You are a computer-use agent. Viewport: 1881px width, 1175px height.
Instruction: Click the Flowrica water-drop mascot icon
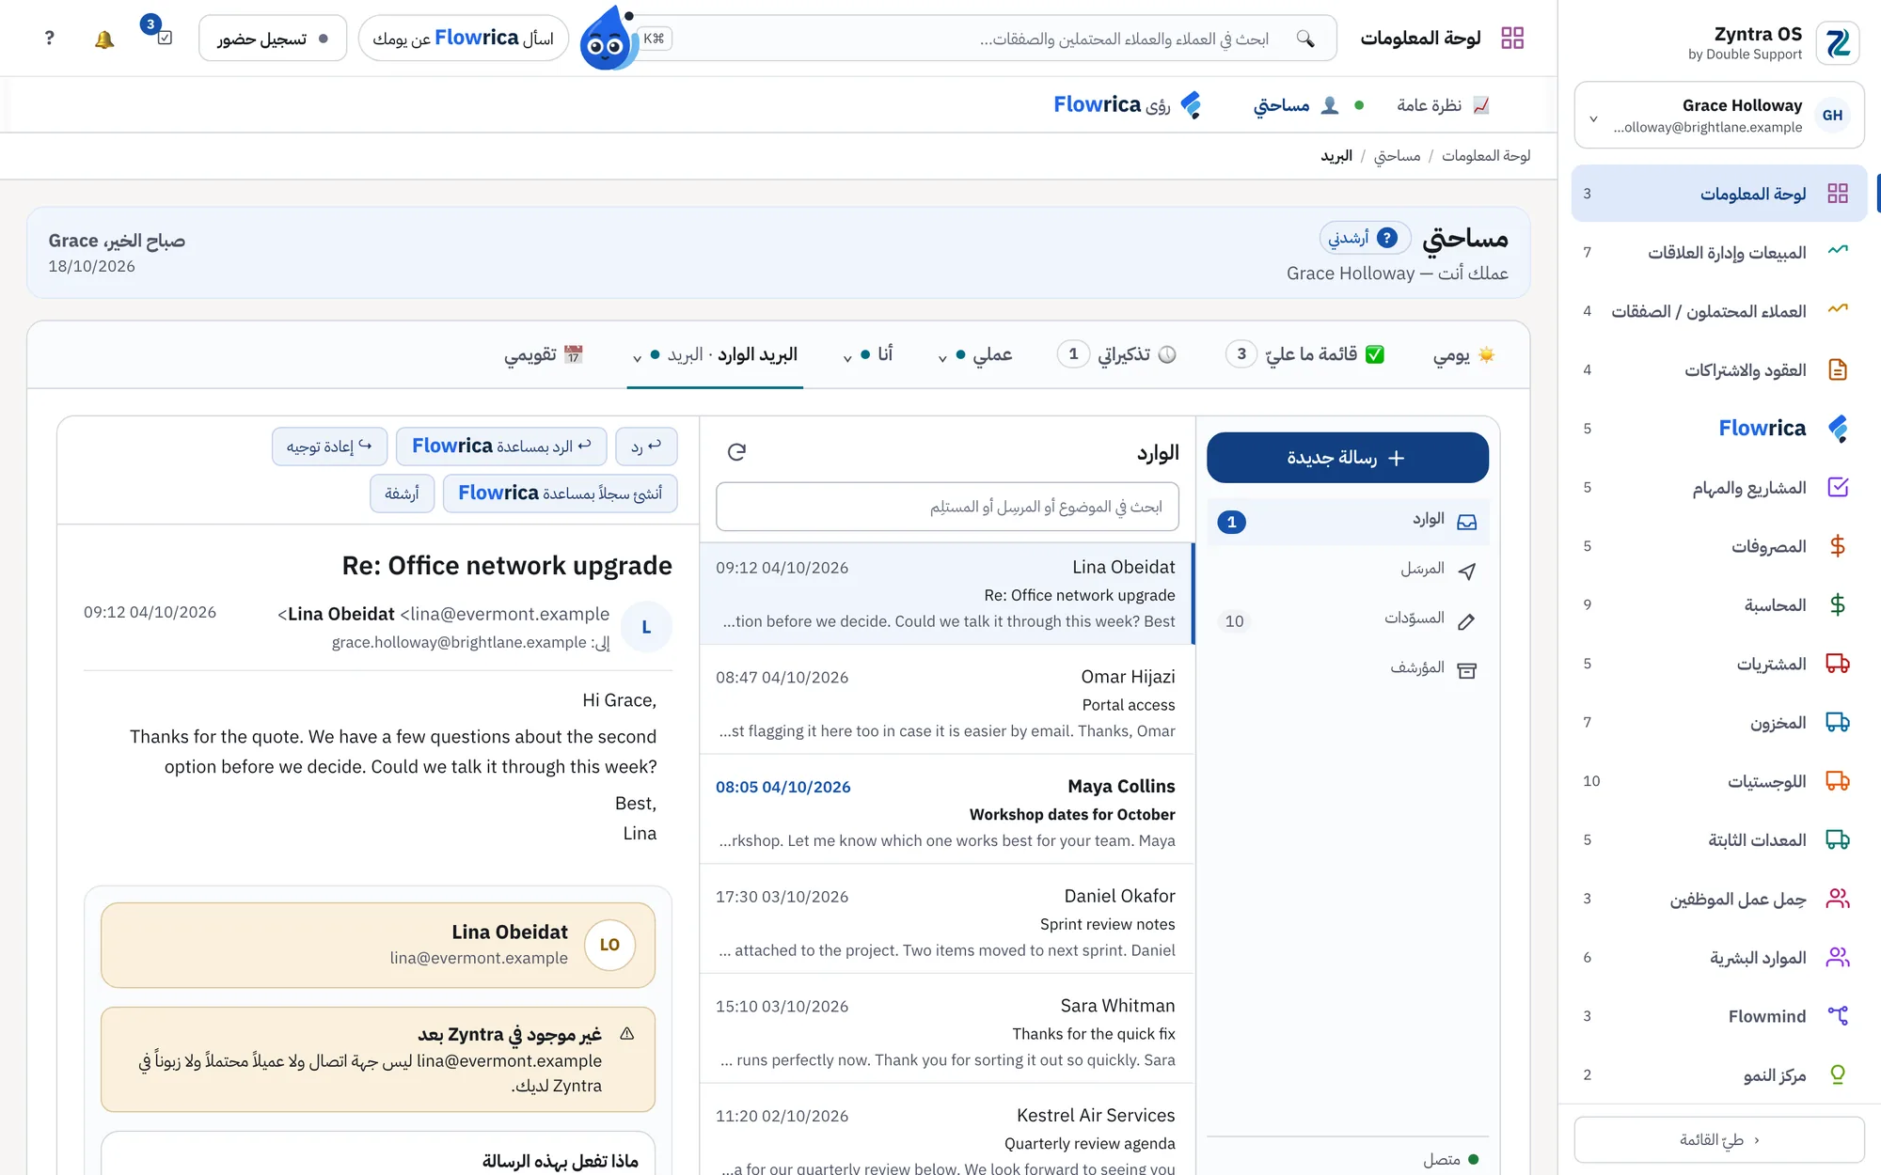tap(607, 39)
